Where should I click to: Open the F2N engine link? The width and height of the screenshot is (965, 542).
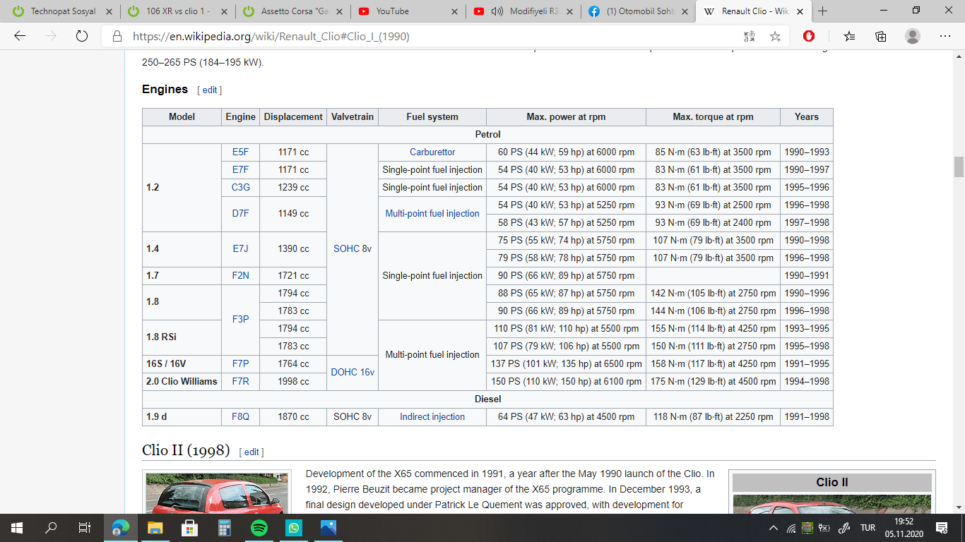[240, 276]
